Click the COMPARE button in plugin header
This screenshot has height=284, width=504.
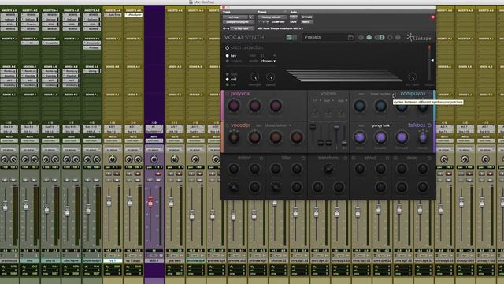click(278, 22)
